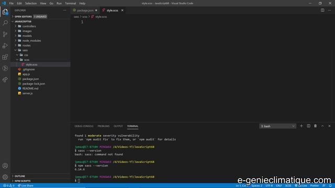Click the split editor right icon
335x188 pixels.
322,10
